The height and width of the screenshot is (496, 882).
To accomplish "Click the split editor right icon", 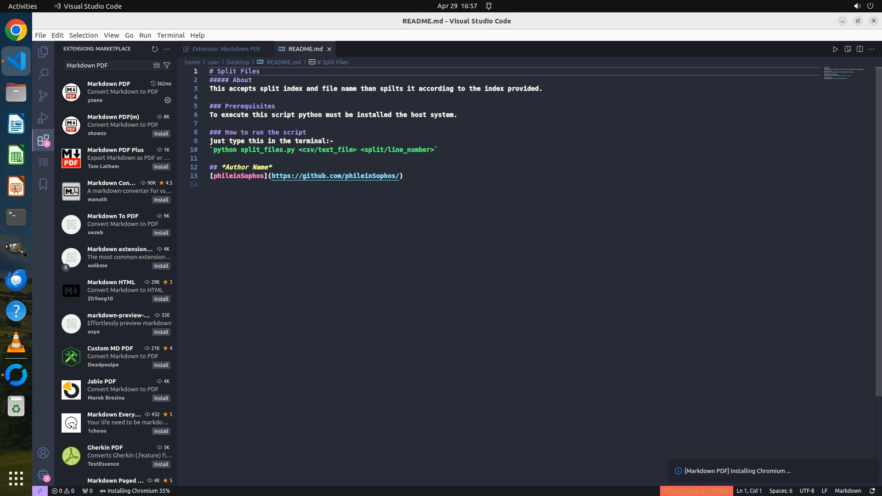I will (x=859, y=49).
